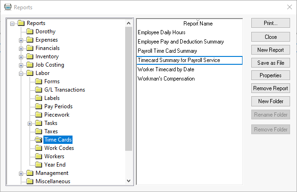Click the Dorothy folder icon

point(30,31)
